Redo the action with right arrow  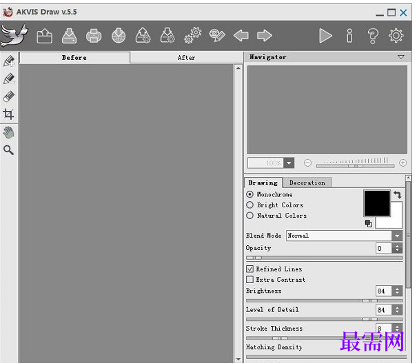coord(265,36)
